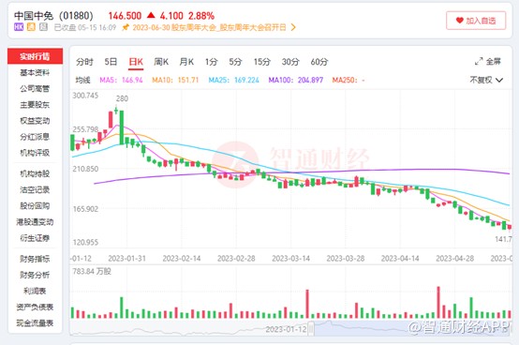
Task: Click the tallest red volume bar near 2023-04-28
Action: [438, 302]
